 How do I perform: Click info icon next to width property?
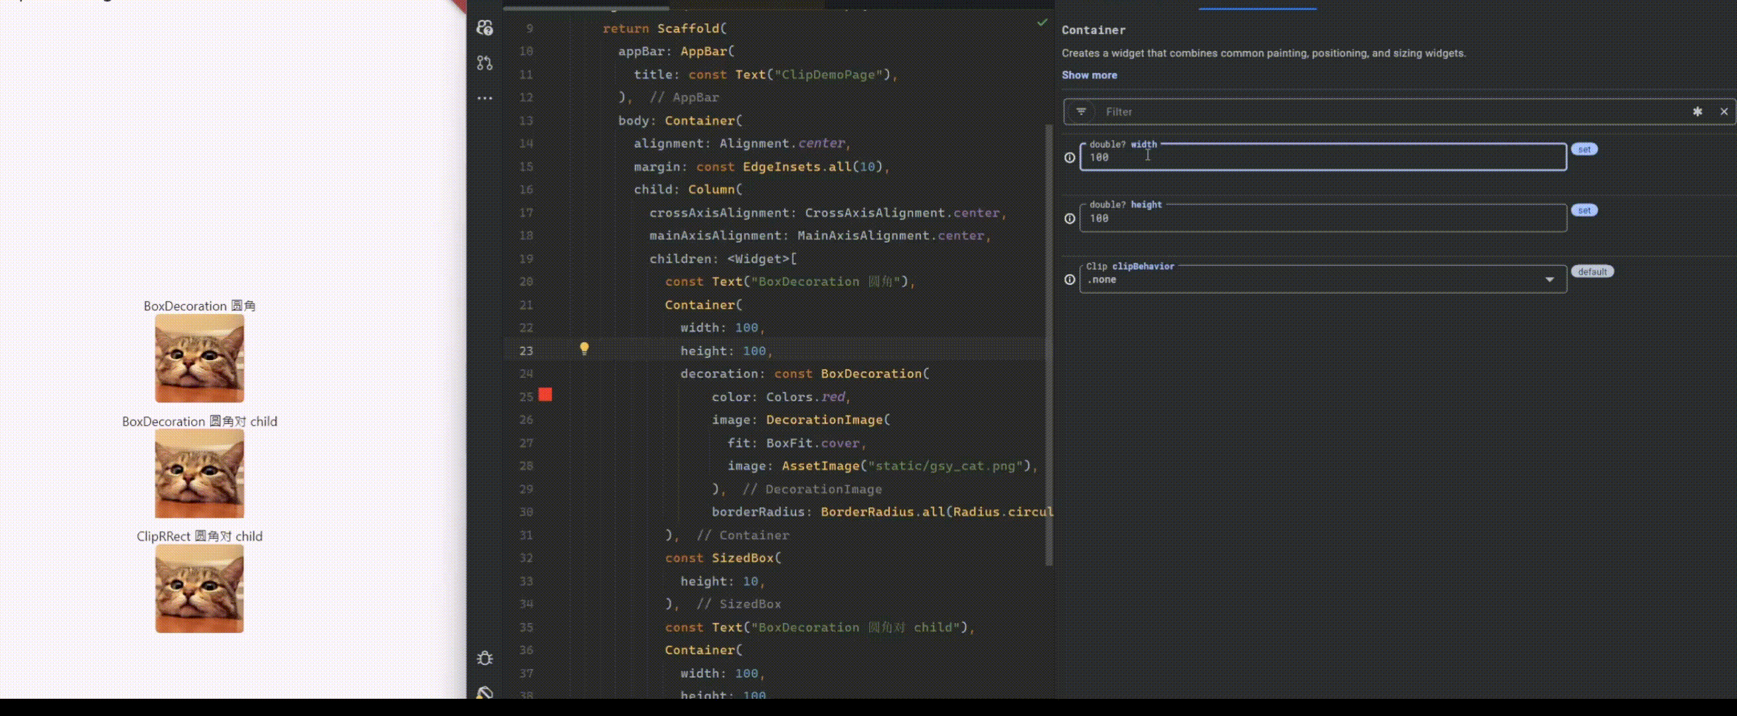pyautogui.click(x=1070, y=158)
